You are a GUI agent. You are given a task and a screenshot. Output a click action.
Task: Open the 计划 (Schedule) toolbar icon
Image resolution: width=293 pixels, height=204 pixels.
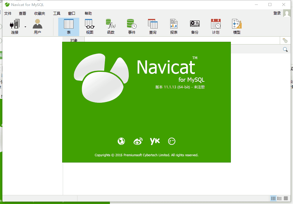[216, 26]
